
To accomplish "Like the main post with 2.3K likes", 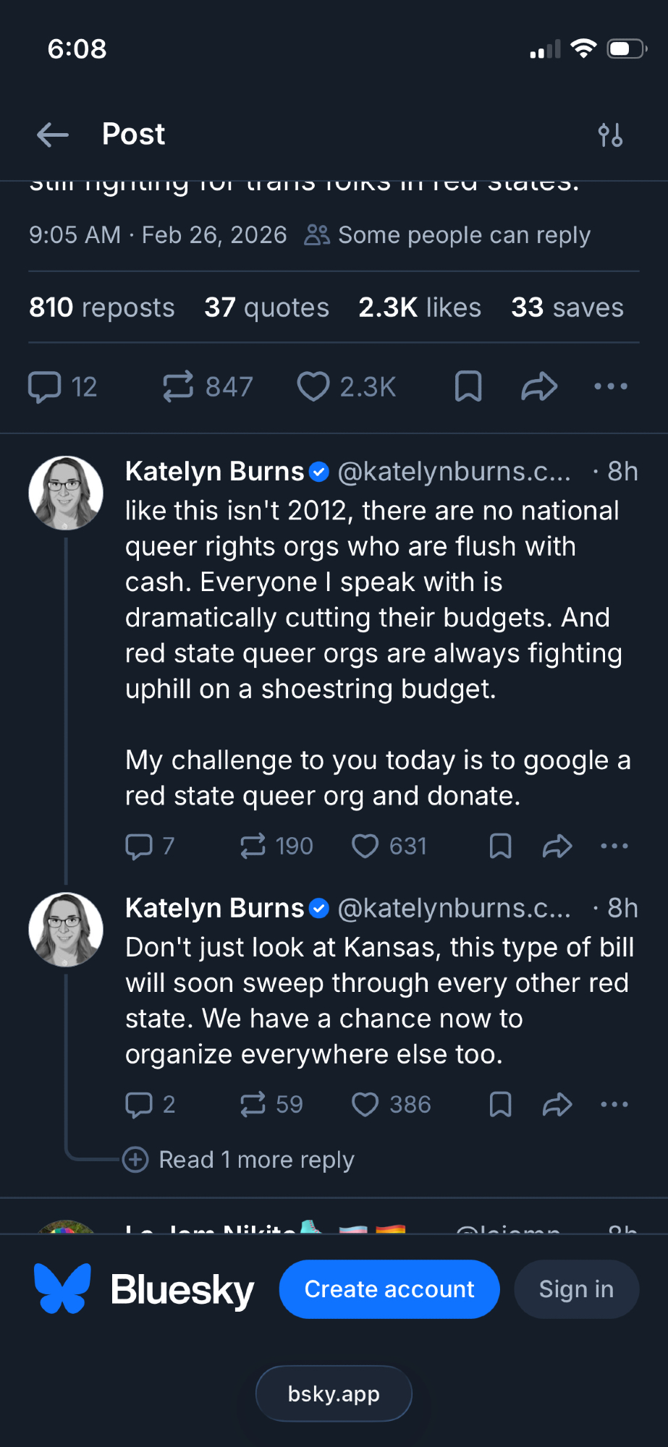I will click(x=313, y=386).
